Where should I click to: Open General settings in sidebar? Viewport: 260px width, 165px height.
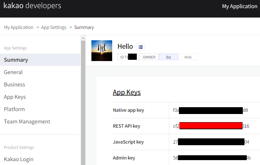point(13,72)
